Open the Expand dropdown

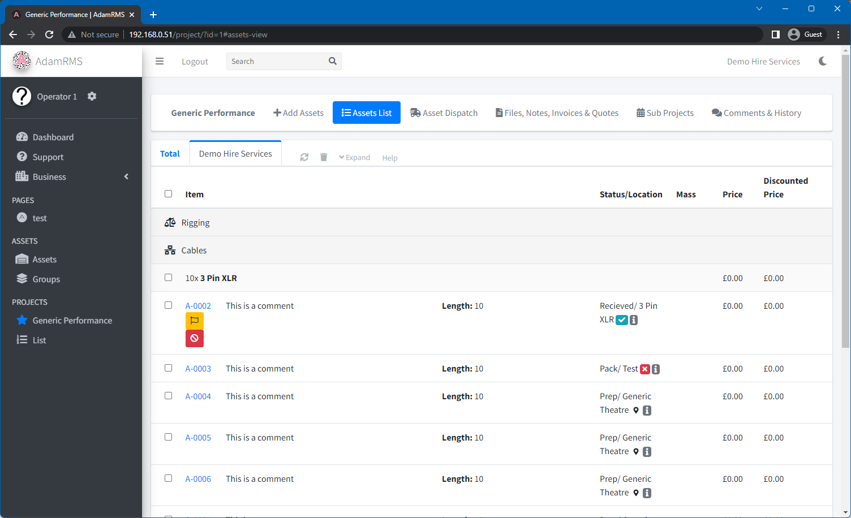[354, 158]
